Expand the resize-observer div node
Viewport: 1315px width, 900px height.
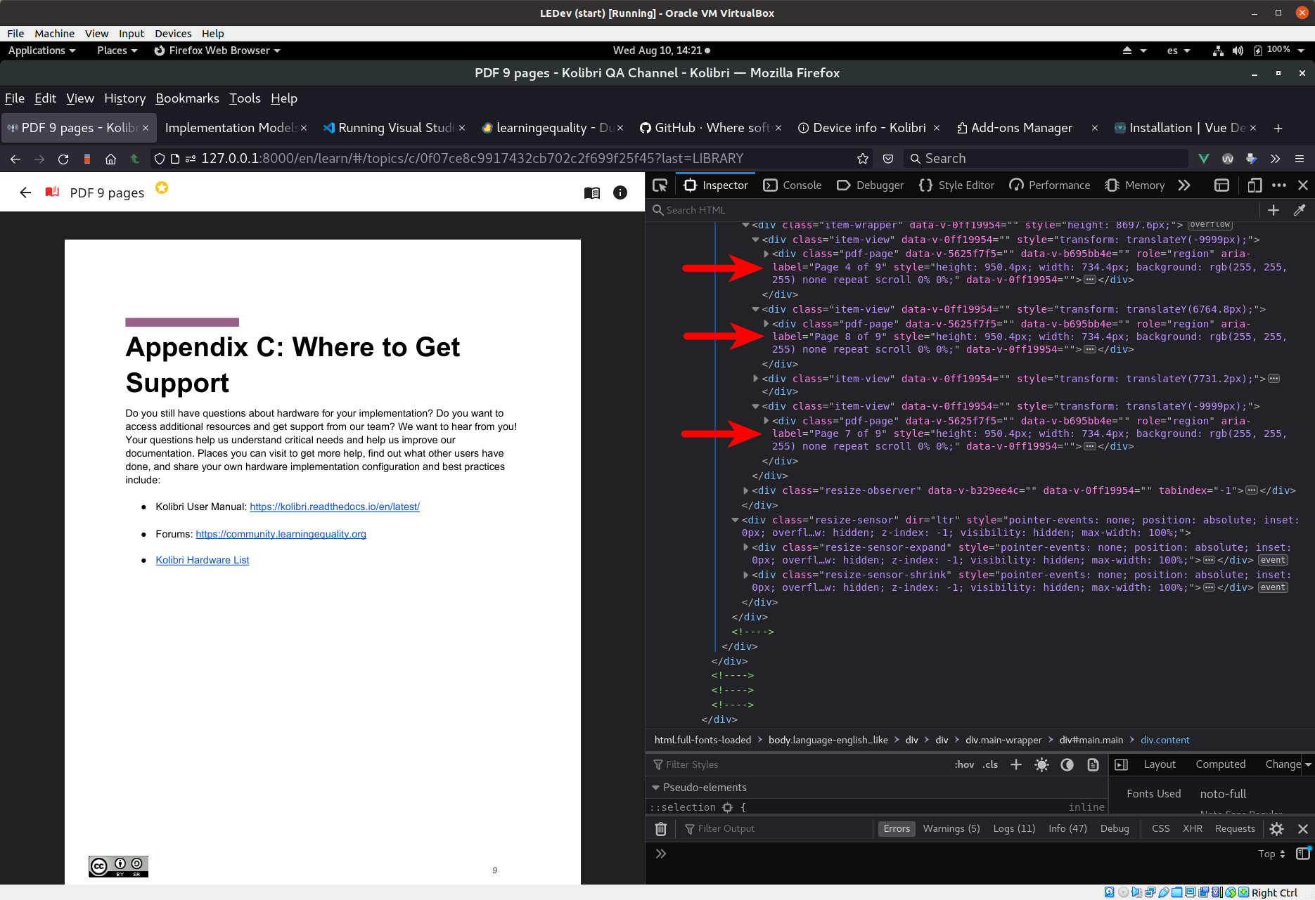coord(746,490)
